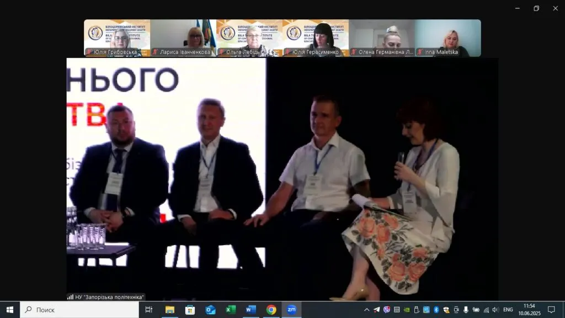Expand the hidden system tray icons
Image resolution: width=565 pixels, height=318 pixels.
point(366,310)
